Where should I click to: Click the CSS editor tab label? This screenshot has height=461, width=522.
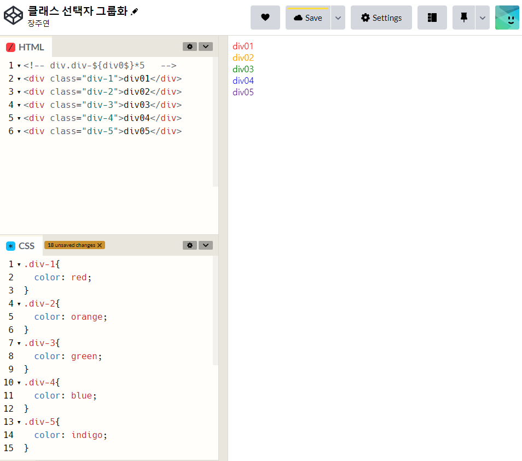[27, 246]
